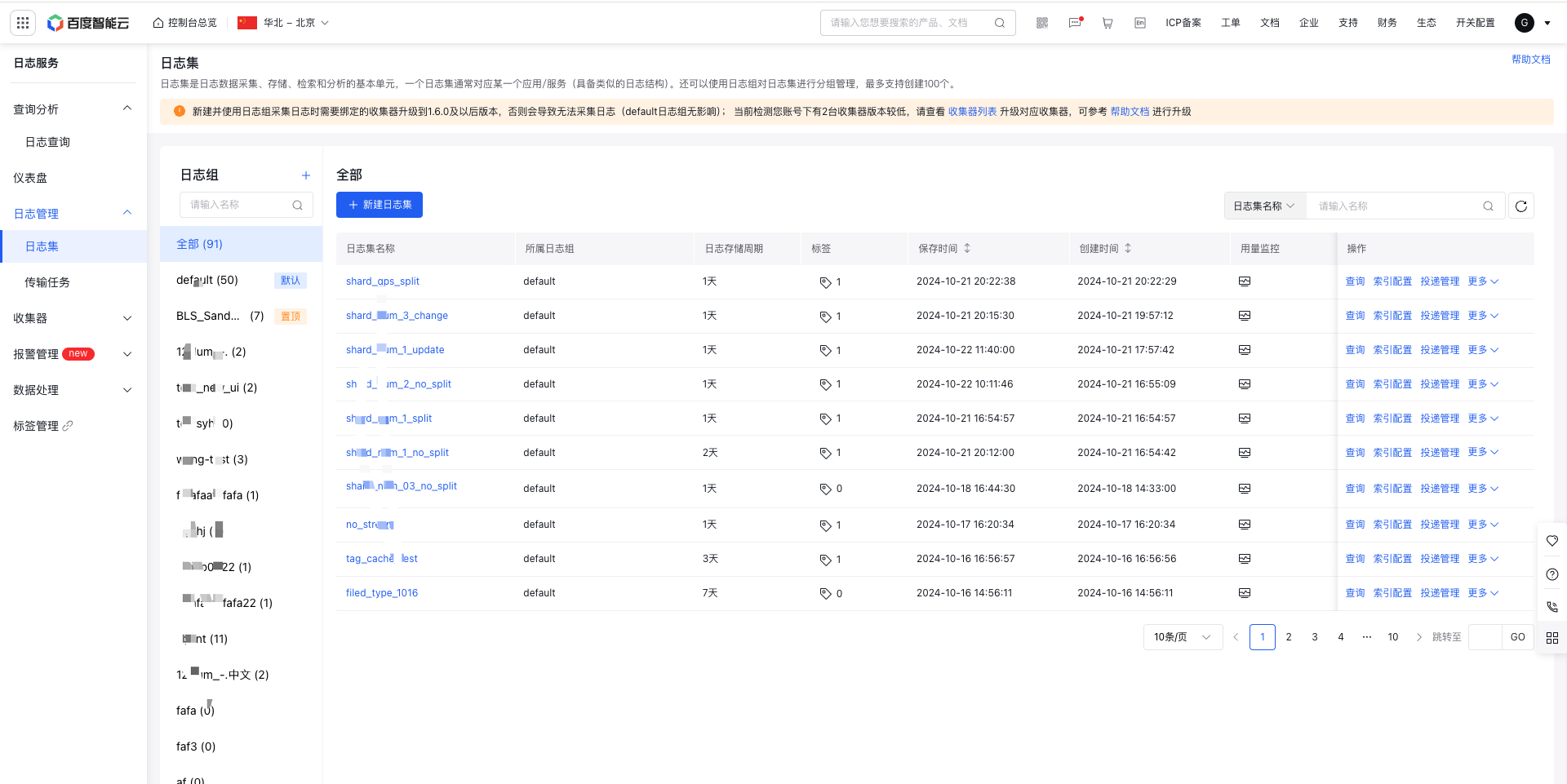This screenshot has width=1567, height=784.
Task: Sort by 保存时间 column
Action: (967, 248)
